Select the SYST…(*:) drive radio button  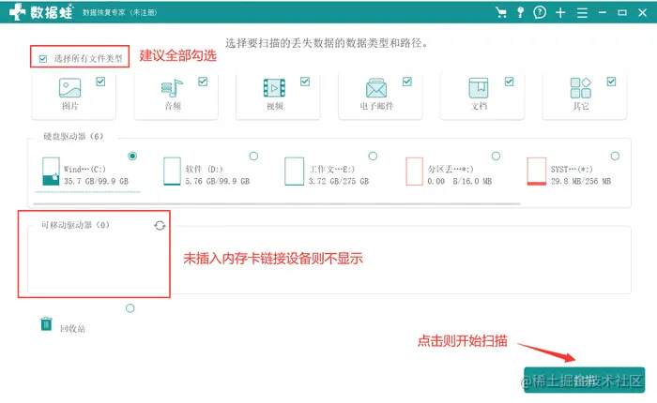(x=615, y=156)
